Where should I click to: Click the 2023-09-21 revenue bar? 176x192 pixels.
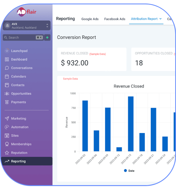tap(154, 130)
